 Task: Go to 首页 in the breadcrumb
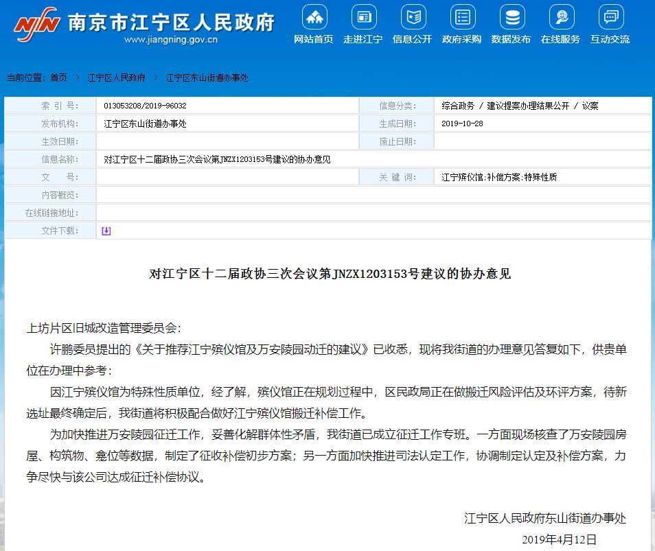pyautogui.click(x=58, y=78)
